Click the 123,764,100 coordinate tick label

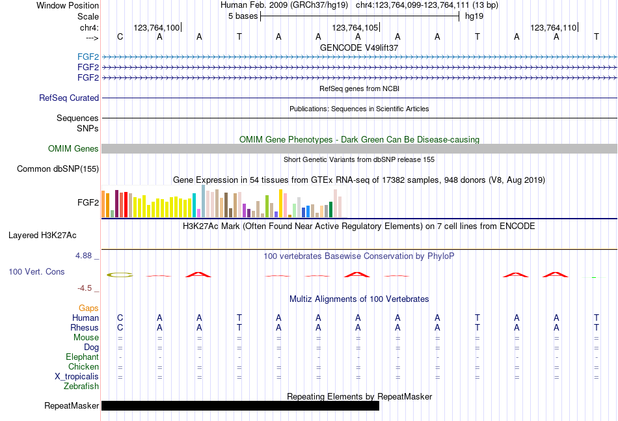pos(157,27)
